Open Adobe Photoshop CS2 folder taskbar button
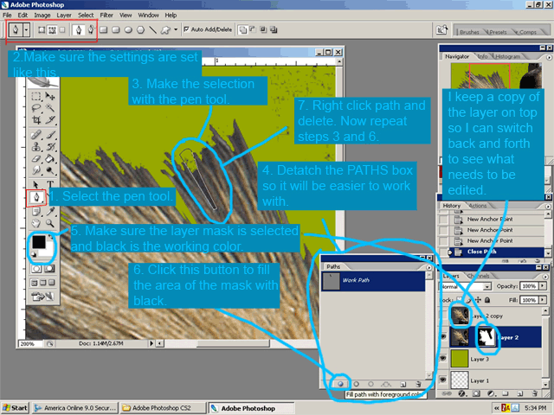554x415 pixels. pyautogui.click(x=163, y=408)
